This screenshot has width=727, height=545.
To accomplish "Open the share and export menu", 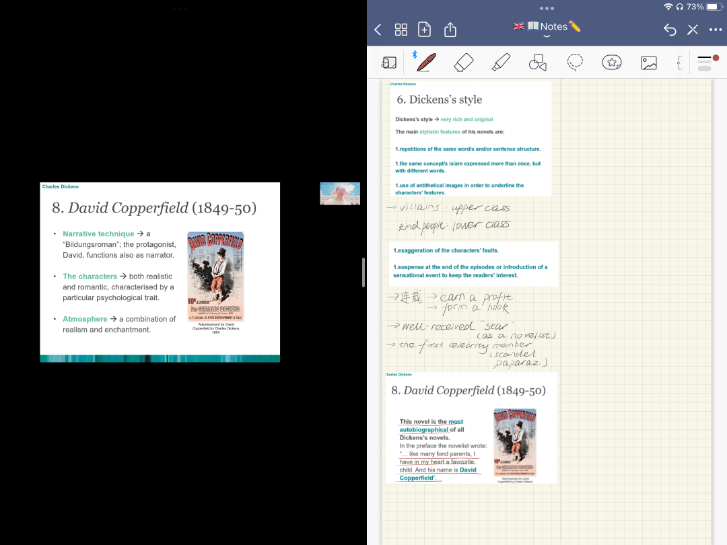I will click(x=450, y=30).
